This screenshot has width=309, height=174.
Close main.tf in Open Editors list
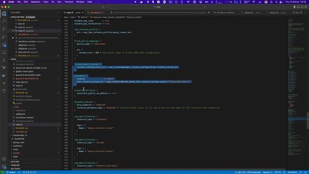tap(13, 31)
